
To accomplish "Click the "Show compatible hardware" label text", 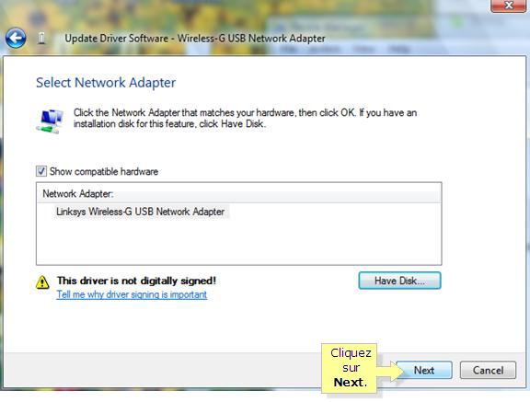I will click(104, 172).
